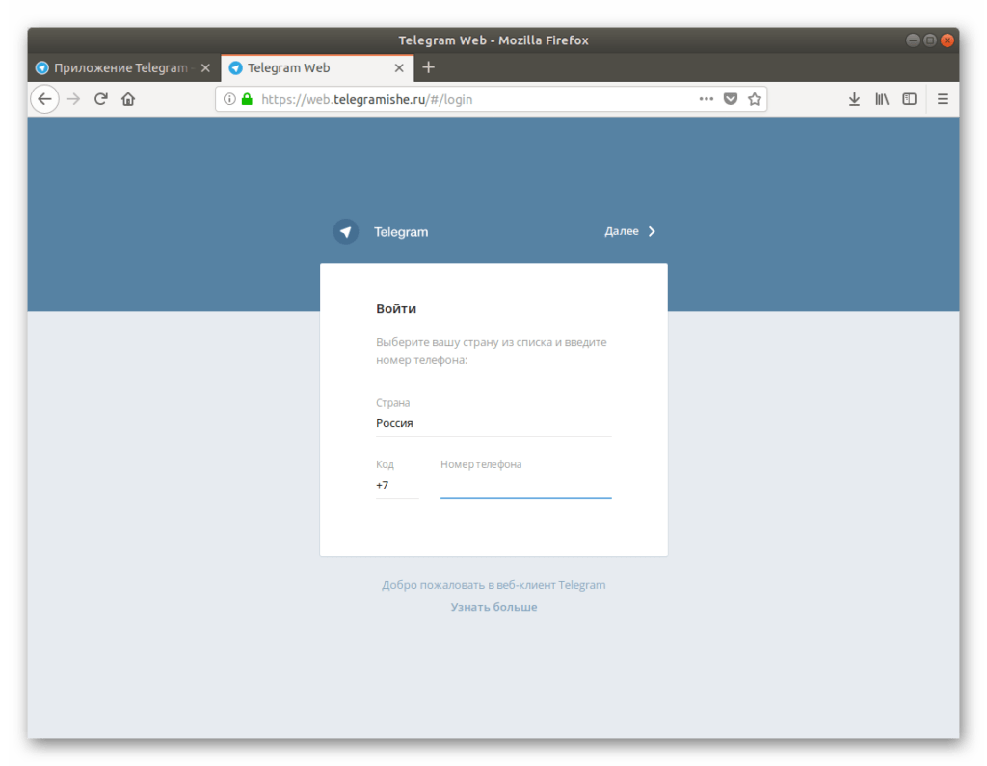Select the Telegram Web tab
This screenshot has height=766, width=987.
point(317,68)
